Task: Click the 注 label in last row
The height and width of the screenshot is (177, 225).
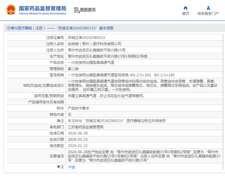Action: click(x=62, y=167)
